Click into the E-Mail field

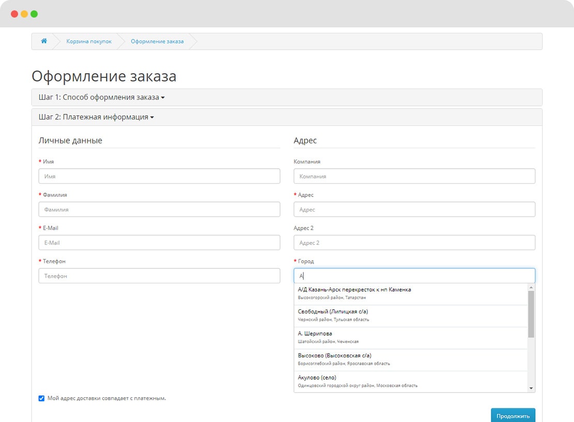tap(159, 243)
